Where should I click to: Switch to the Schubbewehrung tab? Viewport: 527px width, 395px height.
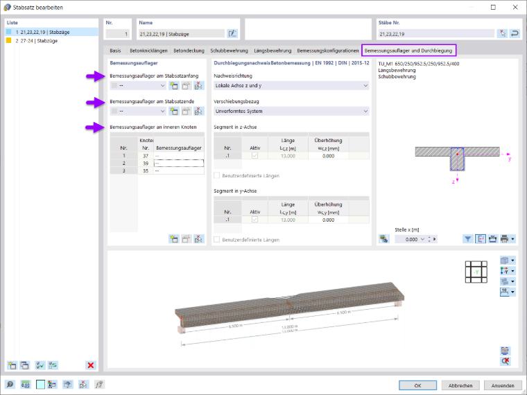coord(229,51)
